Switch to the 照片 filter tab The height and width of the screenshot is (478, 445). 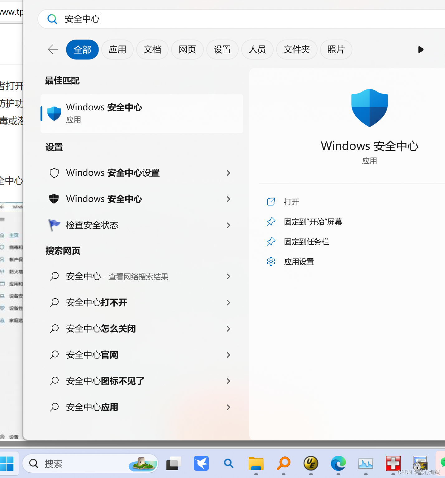(x=336, y=50)
